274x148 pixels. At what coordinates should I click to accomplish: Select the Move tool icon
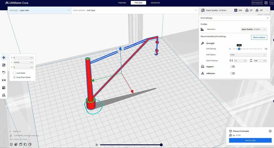4,57
